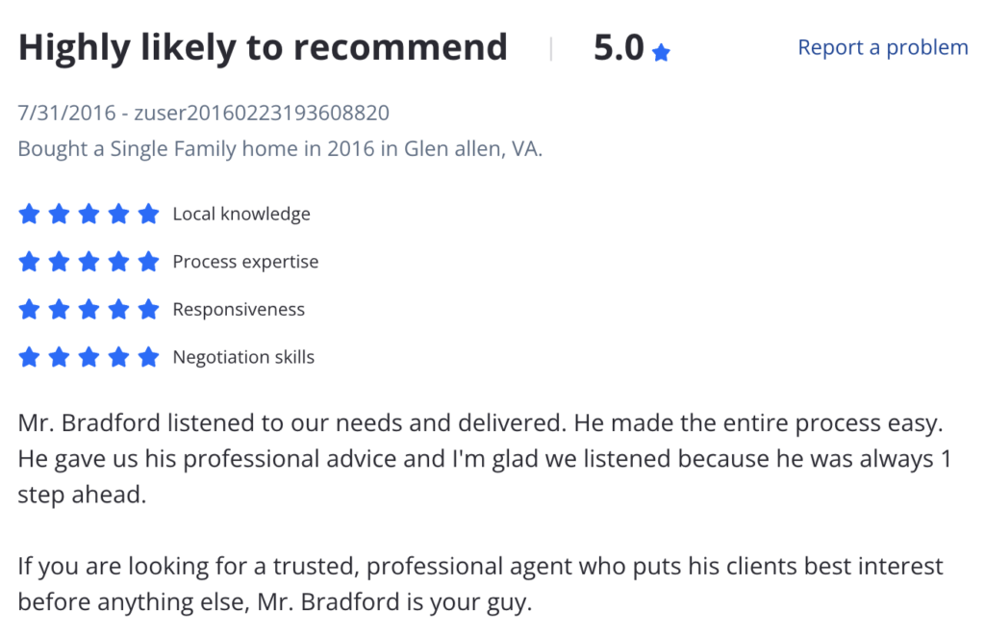Click the Local knowledge label

click(241, 215)
